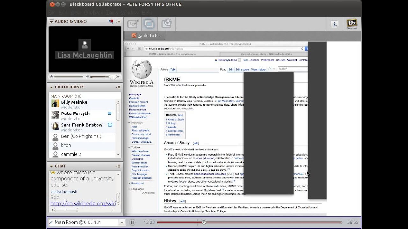Screen dimensions: 408x229
Task: Expand Wikipedia Print/export sidebar section
Action: click(129, 183)
